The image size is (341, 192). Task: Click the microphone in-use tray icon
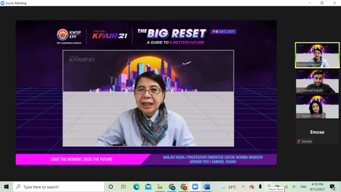(x=260, y=187)
